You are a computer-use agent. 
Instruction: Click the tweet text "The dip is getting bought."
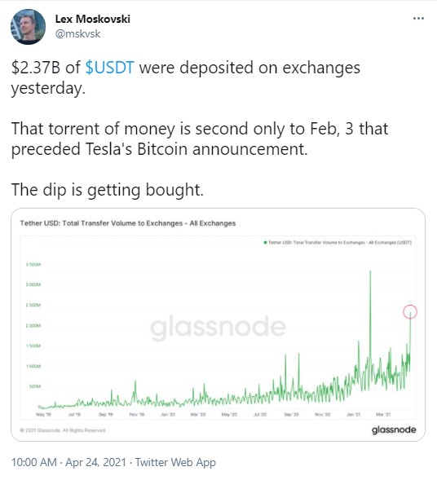(x=108, y=190)
